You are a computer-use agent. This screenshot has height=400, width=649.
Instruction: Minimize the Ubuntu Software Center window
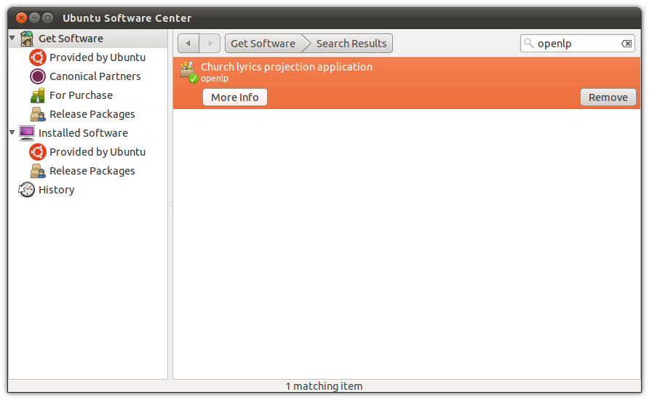click(x=35, y=17)
